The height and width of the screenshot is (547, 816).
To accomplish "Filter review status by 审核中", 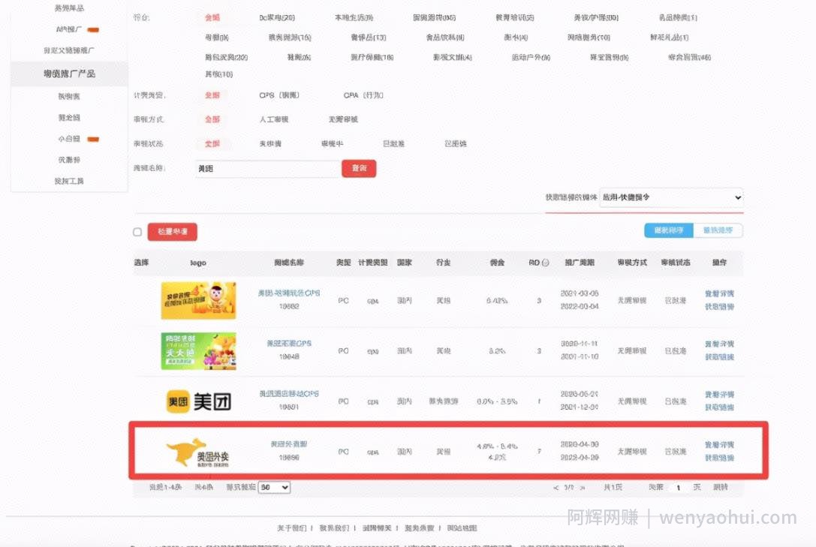I will [x=332, y=143].
